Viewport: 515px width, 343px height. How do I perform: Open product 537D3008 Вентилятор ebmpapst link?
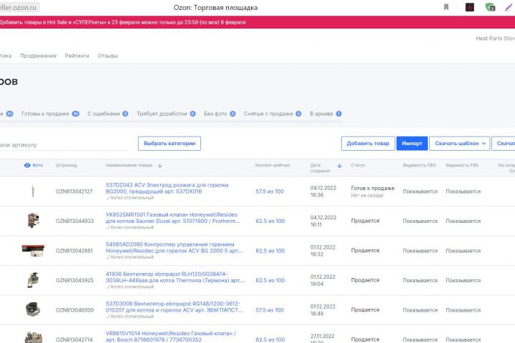point(174,307)
